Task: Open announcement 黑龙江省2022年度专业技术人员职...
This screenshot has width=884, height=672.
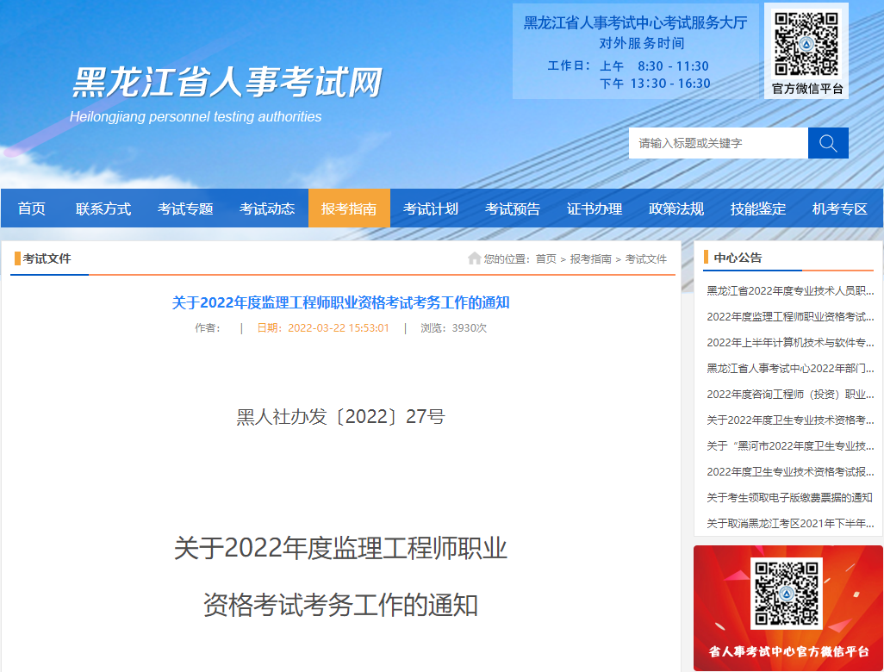Action: (790, 290)
